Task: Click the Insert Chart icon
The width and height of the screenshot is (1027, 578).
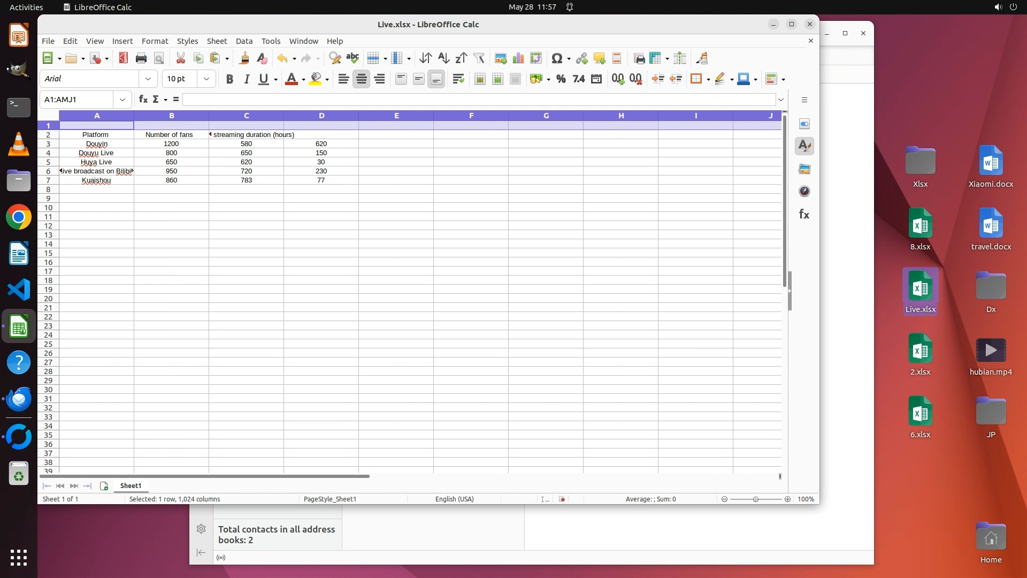Action: pos(518,58)
